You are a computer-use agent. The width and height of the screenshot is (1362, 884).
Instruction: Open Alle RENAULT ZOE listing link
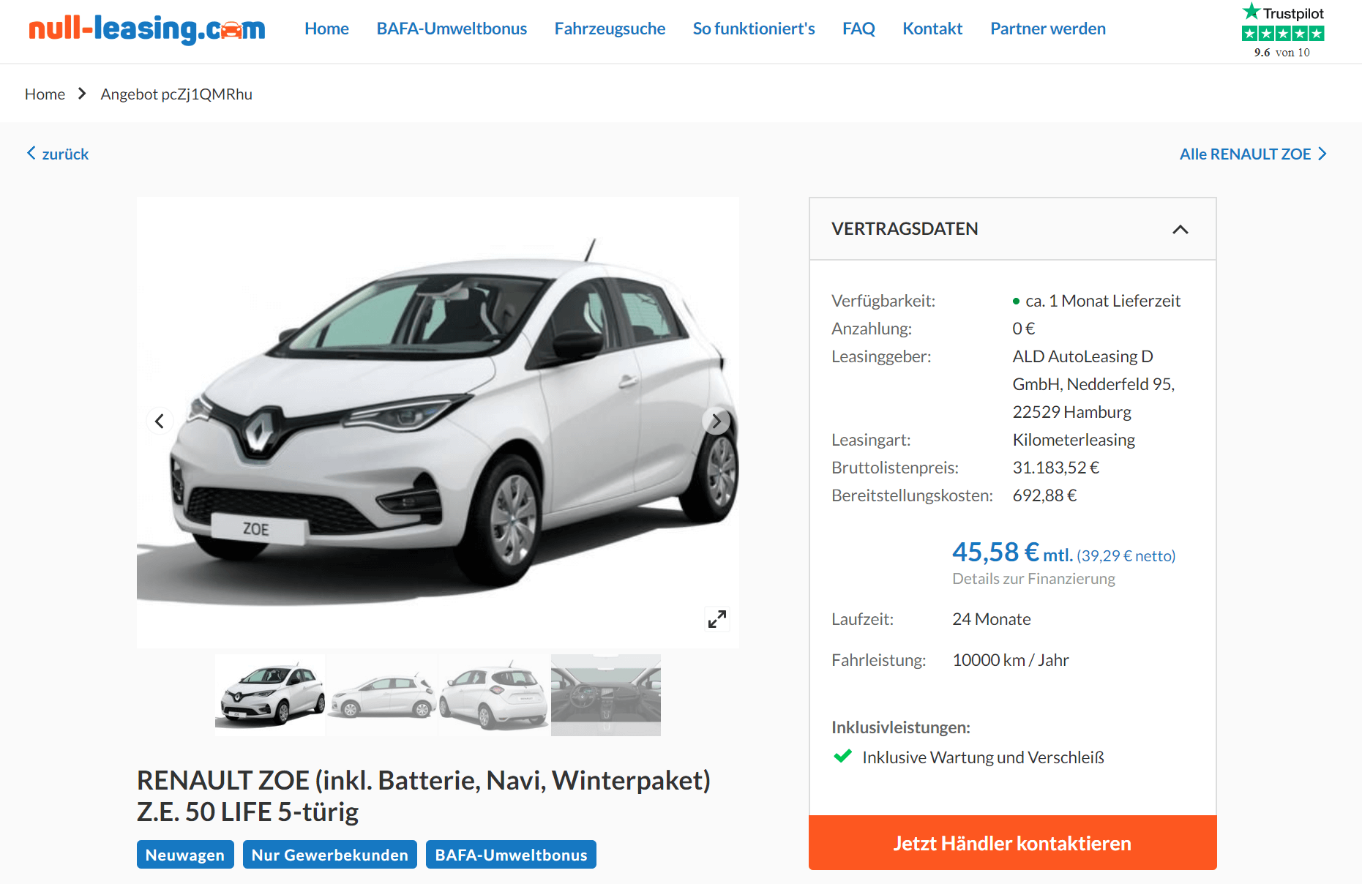[x=1253, y=154]
